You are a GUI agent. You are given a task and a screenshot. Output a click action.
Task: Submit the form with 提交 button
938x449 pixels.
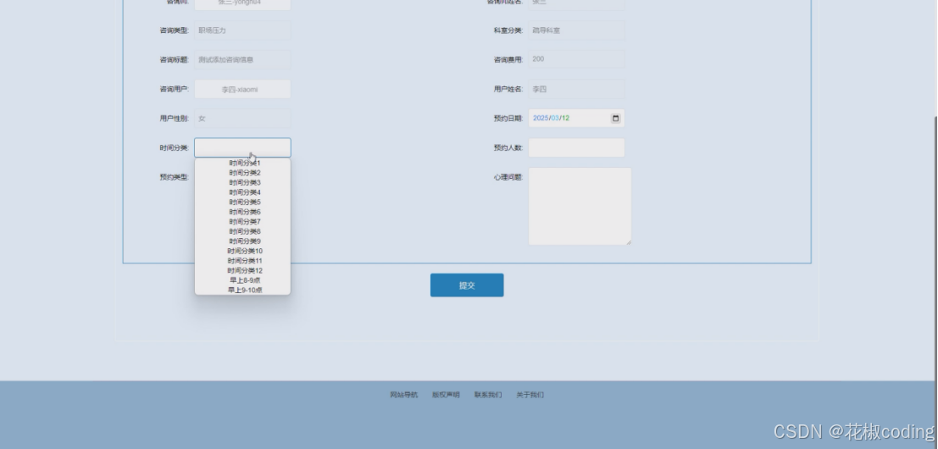(467, 285)
